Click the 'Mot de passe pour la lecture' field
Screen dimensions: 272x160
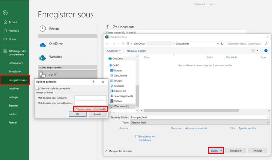click(91, 98)
